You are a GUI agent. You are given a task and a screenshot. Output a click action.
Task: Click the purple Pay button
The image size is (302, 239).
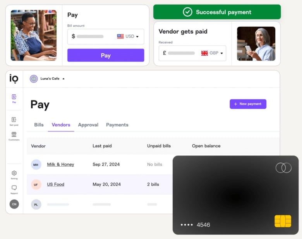coord(106,55)
